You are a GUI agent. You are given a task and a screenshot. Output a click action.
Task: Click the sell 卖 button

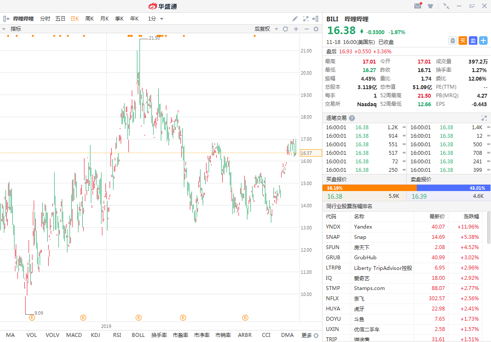click(473, 41)
